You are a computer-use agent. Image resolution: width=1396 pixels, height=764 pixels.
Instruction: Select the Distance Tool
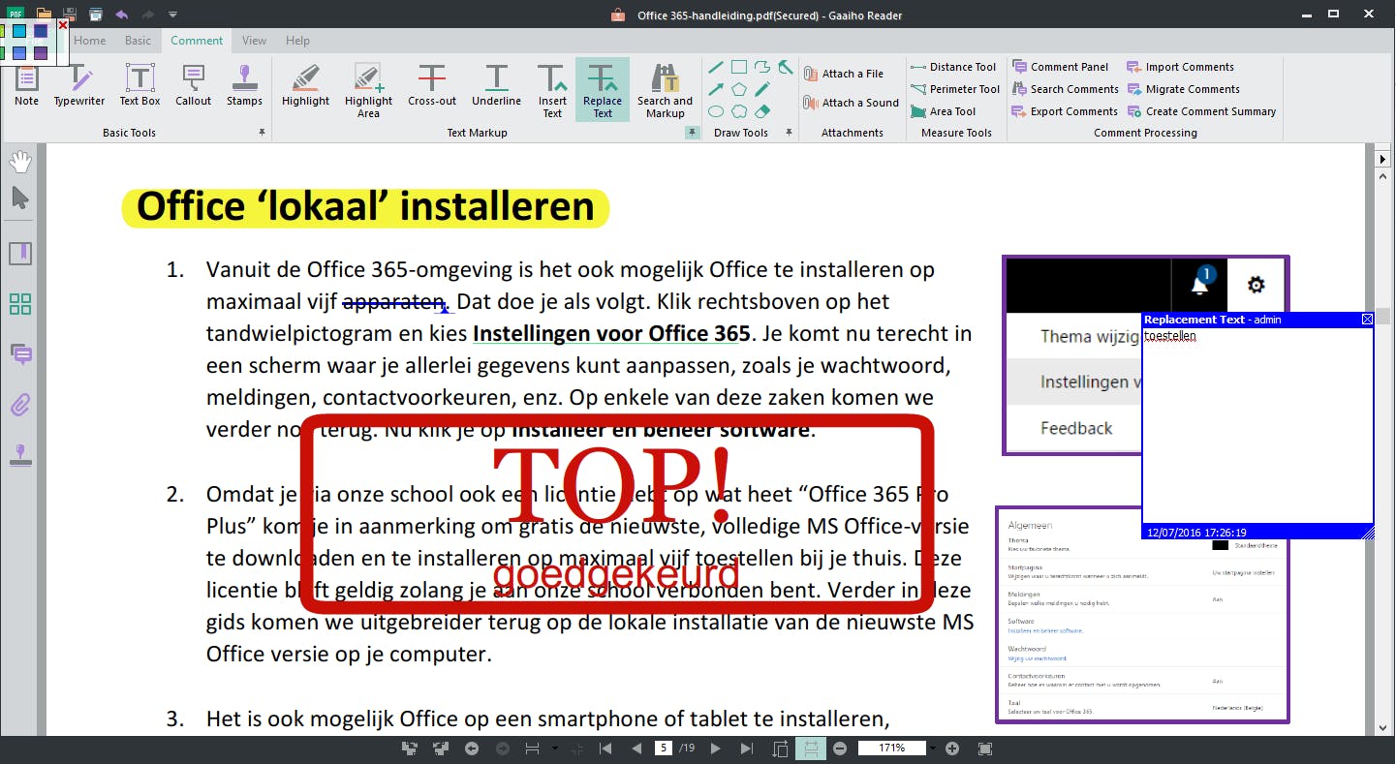click(x=953, y=67)
